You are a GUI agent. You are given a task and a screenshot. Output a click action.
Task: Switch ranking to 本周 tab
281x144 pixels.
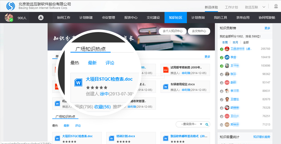point(225,42)
